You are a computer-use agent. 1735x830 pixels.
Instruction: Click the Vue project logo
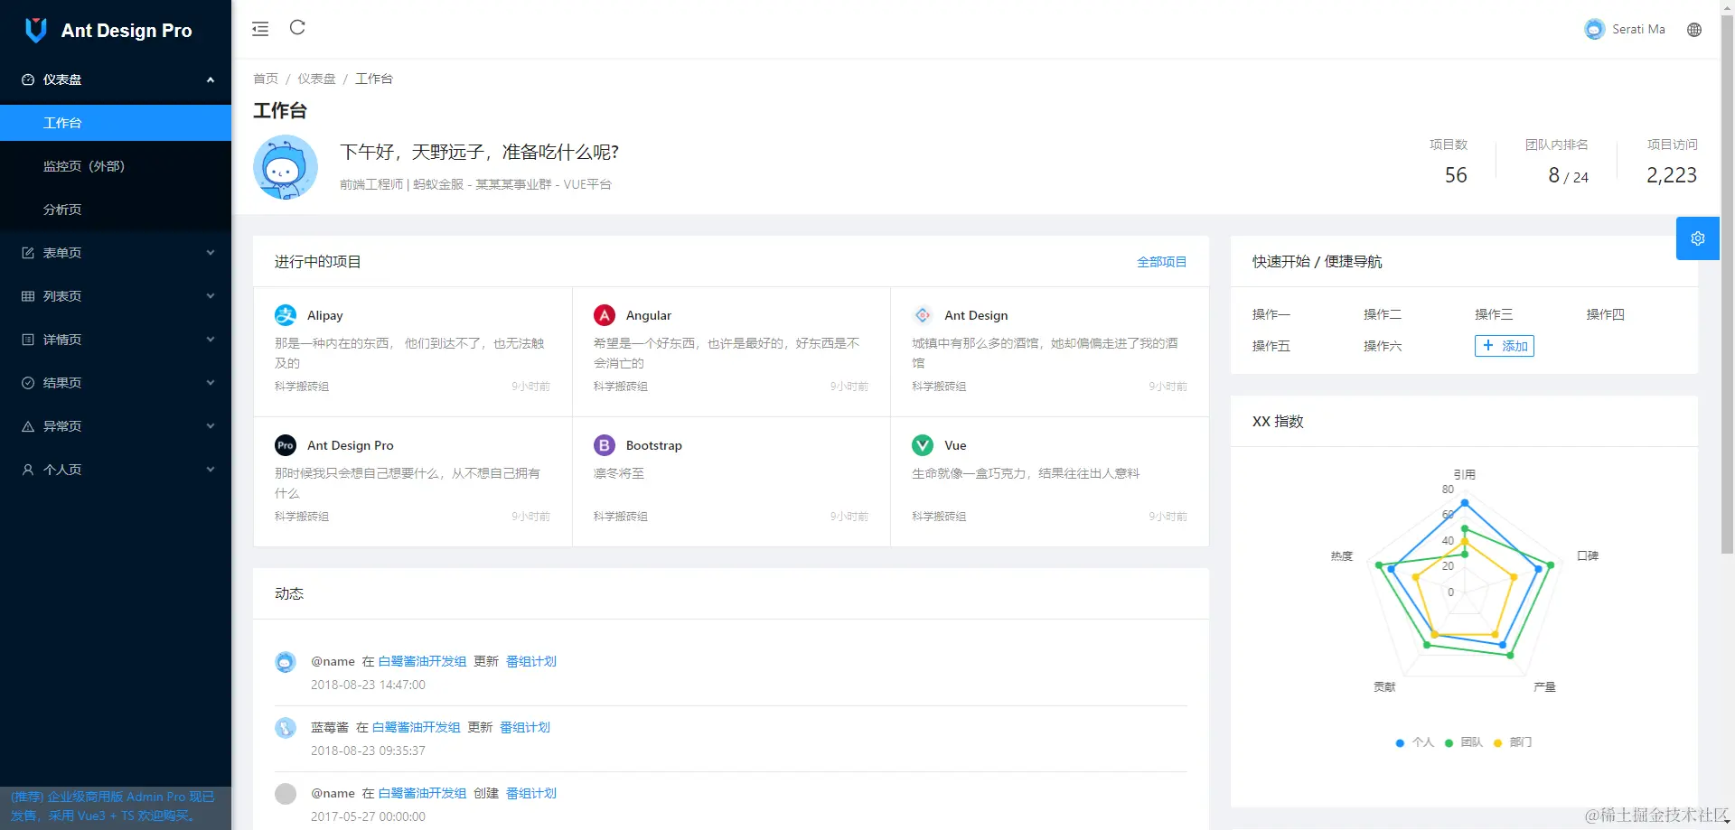coord(923,445)
